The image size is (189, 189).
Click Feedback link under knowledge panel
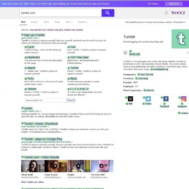pyautogui.click(x=184, y=113)
